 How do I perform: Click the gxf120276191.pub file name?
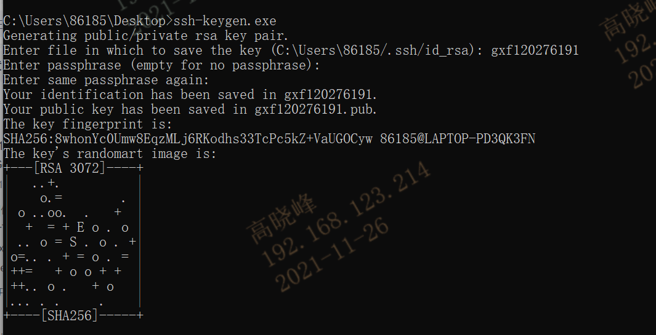[x=316, y=109]
